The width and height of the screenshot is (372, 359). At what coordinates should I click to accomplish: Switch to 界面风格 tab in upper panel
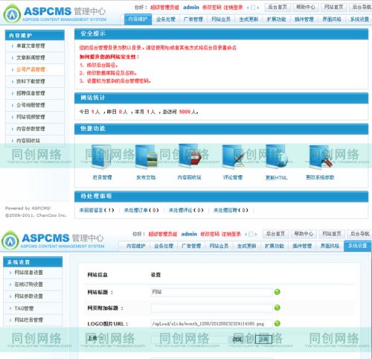(332, 19)
